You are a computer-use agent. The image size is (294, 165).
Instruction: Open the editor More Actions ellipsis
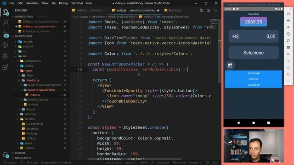click(215, 11)
